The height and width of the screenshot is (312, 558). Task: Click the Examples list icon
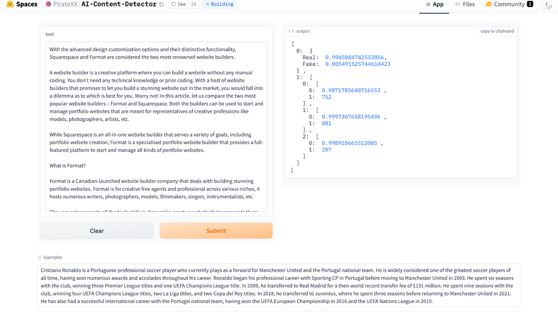(40, 257)
